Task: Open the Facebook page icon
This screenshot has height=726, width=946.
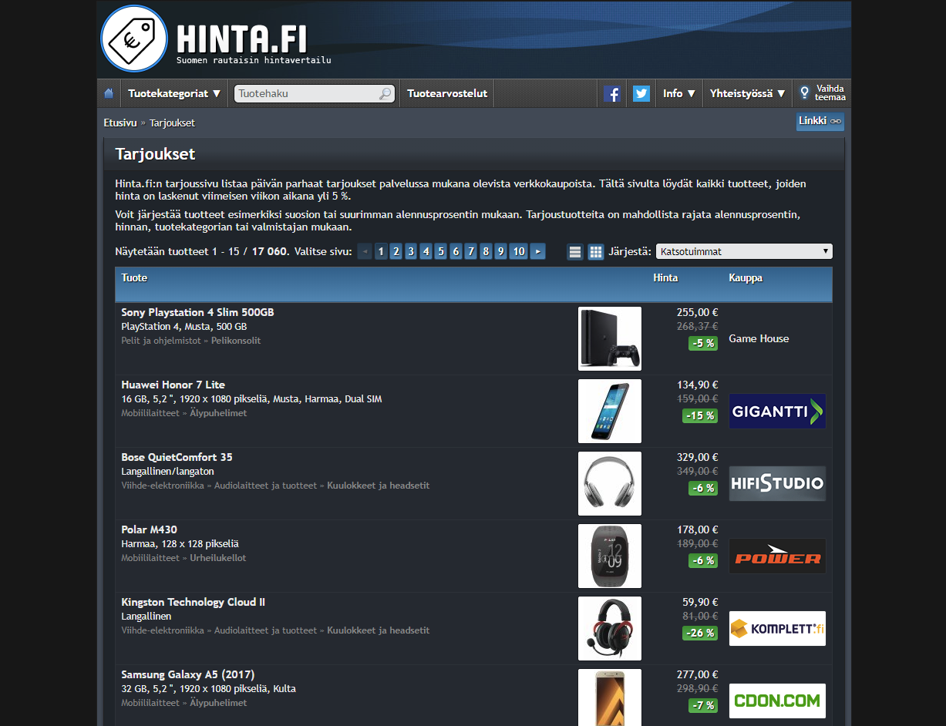Action: [612, 93]
